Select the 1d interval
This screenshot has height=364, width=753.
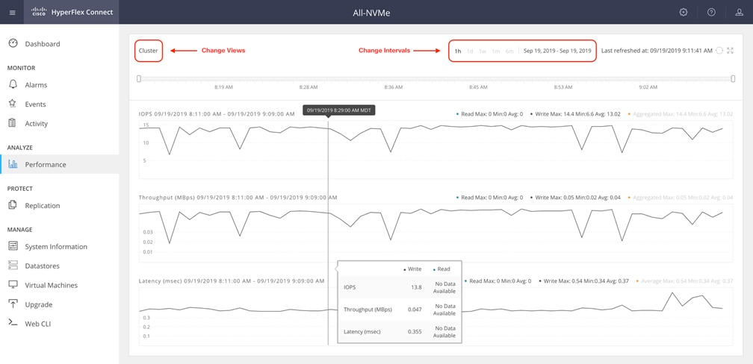click(470, 51)
